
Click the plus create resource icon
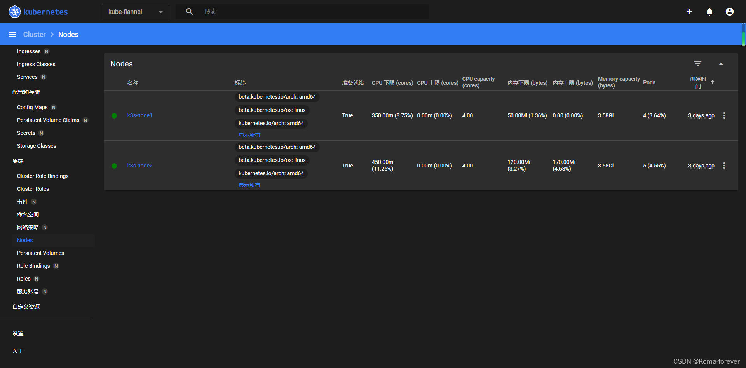(689, 12)
